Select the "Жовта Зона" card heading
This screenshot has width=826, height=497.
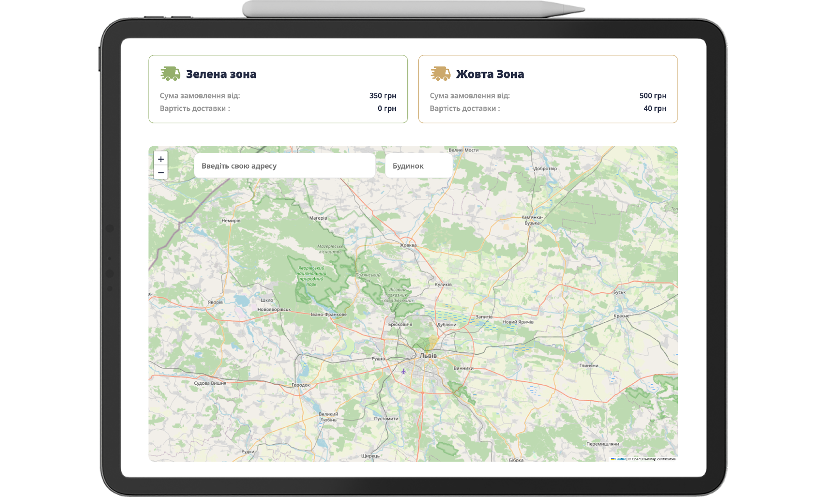click(490, 74)
